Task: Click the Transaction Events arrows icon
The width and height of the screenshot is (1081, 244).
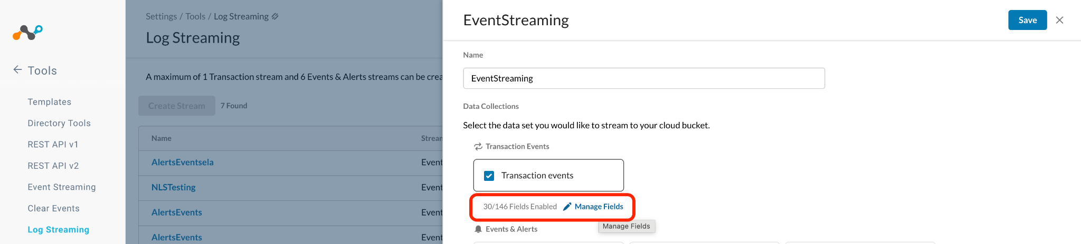Action: (478, 146)
